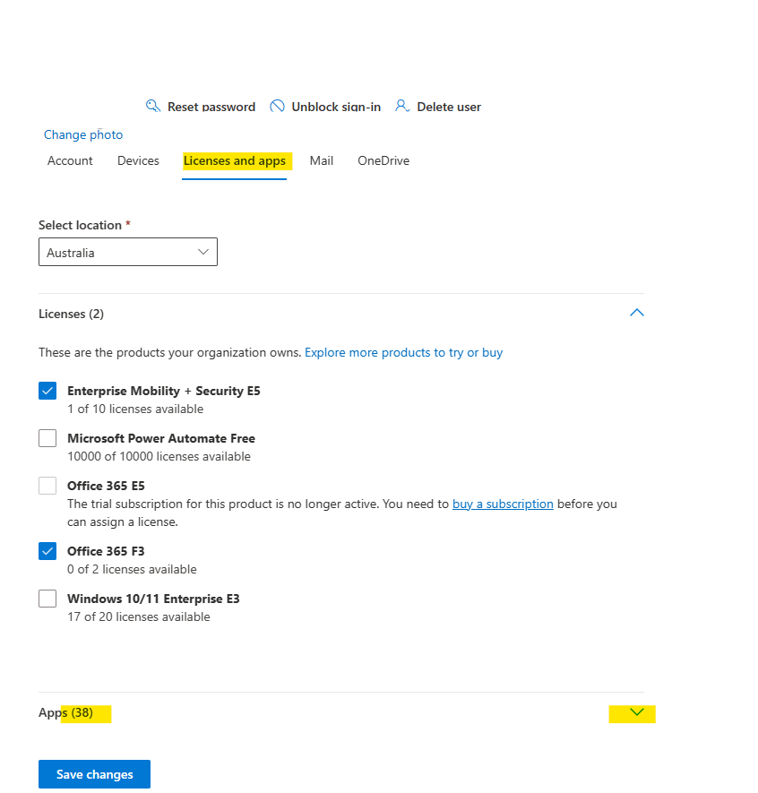Click the Select location field label

[84, 225]
